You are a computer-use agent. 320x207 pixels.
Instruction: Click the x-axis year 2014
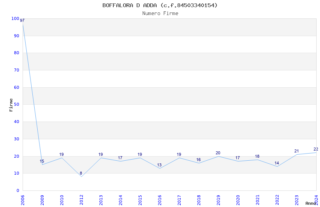[120, 200]
